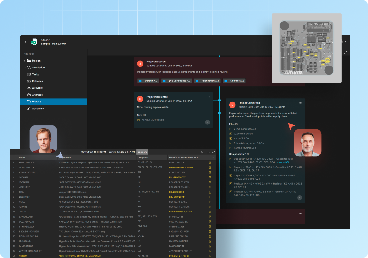Collapse the 12:41 PM commit card
This screenshot has width=368, height=258.
[x=299, y=197]
